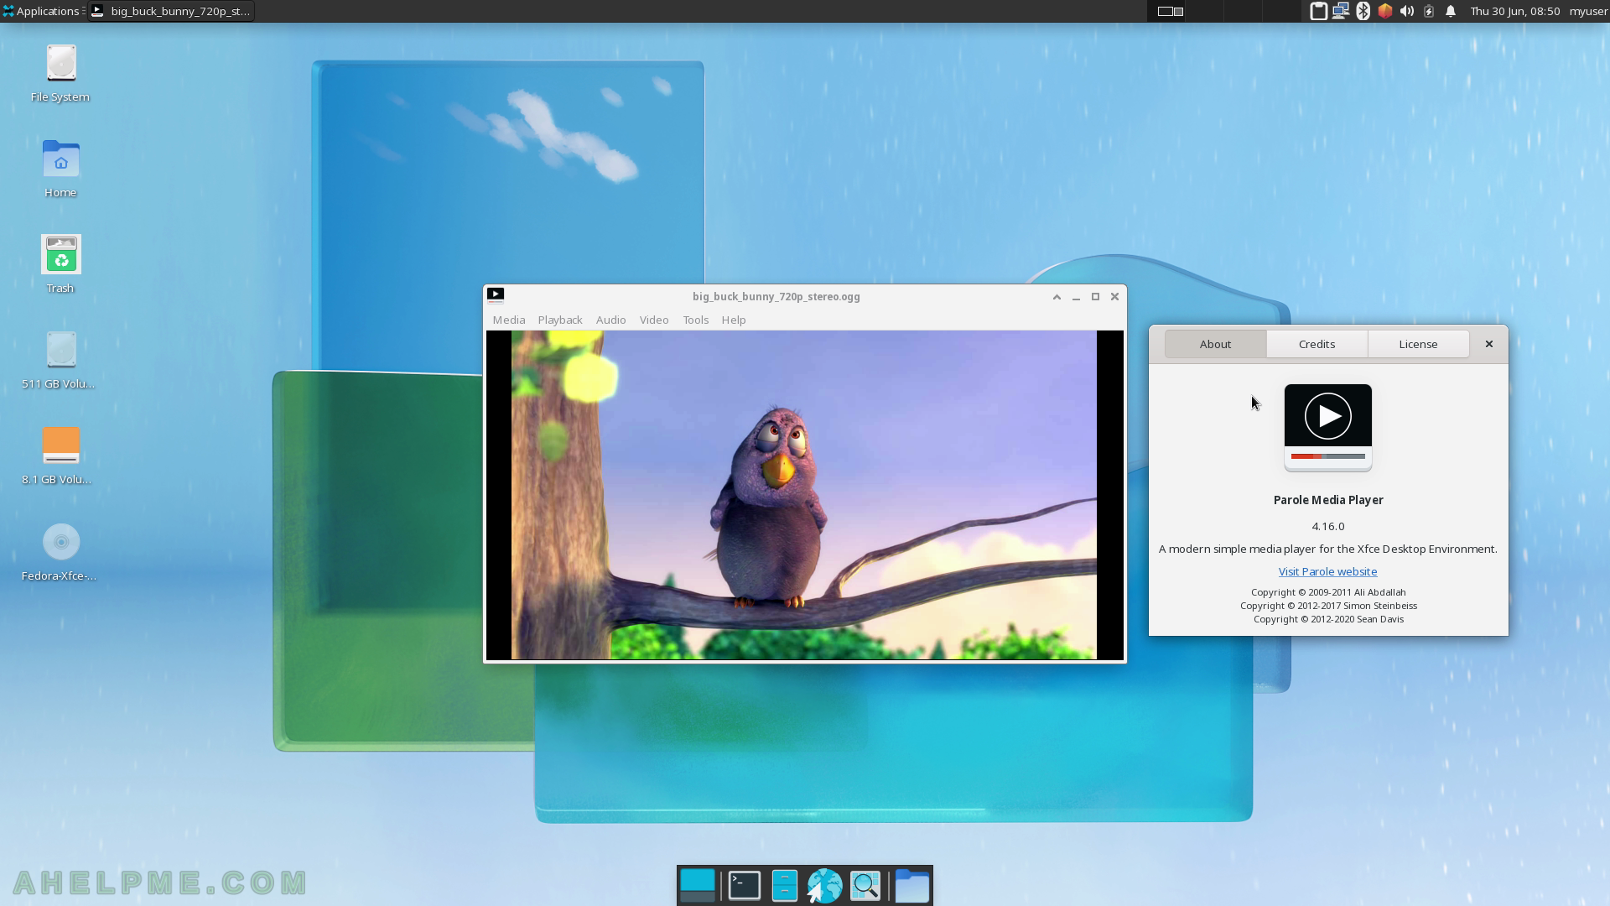Viewport: 1610px width, 906px height.
Task: Close the big_buck_bunny player window
Action: (x=1114, y=296)
